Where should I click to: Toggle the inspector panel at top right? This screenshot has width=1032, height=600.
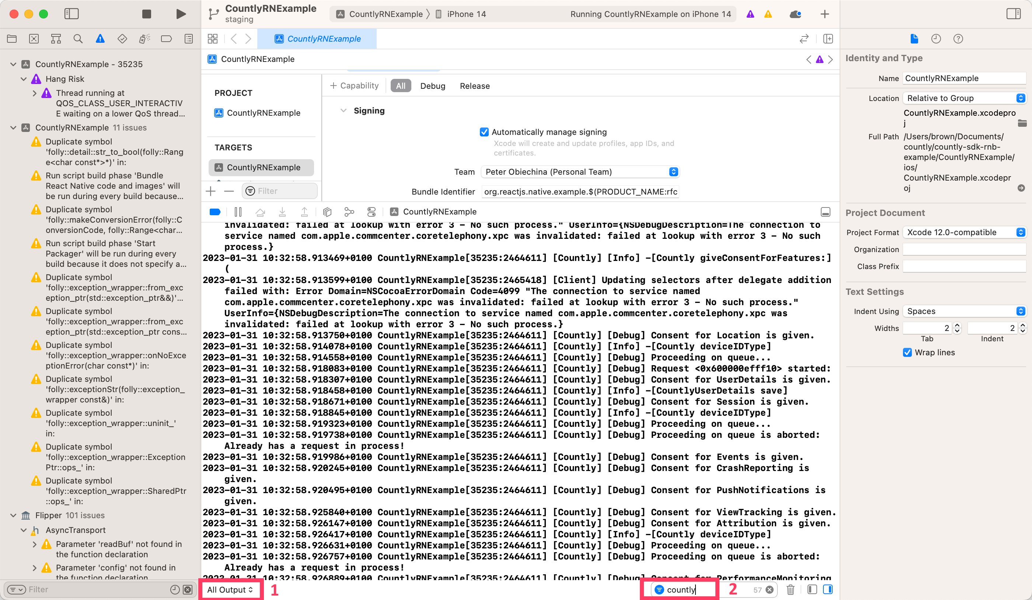(1014, 14)
